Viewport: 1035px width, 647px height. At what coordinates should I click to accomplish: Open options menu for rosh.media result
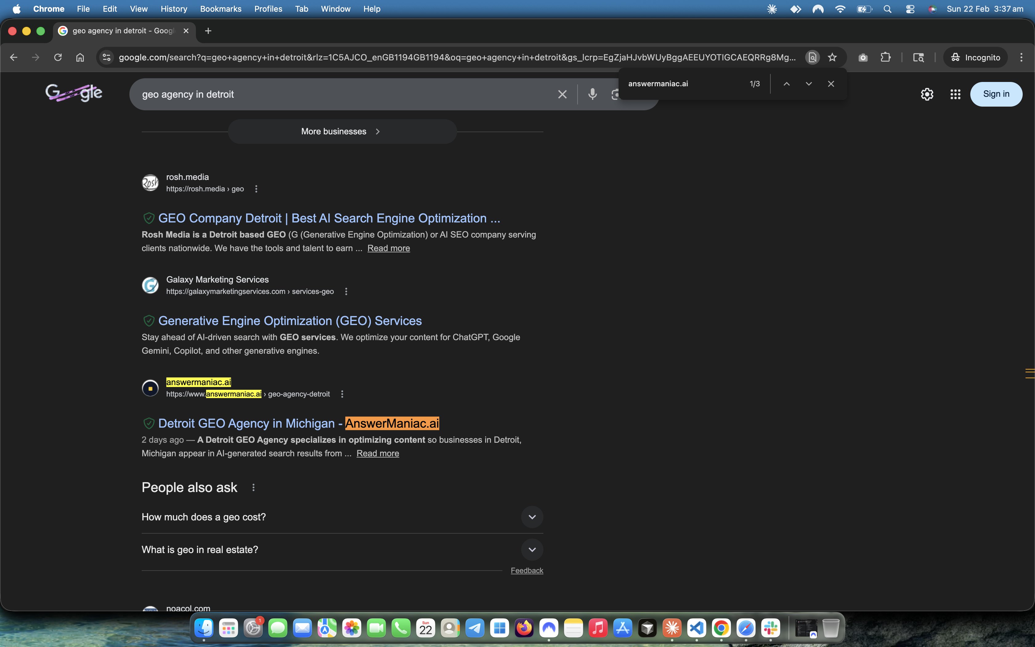click(256, 189)
